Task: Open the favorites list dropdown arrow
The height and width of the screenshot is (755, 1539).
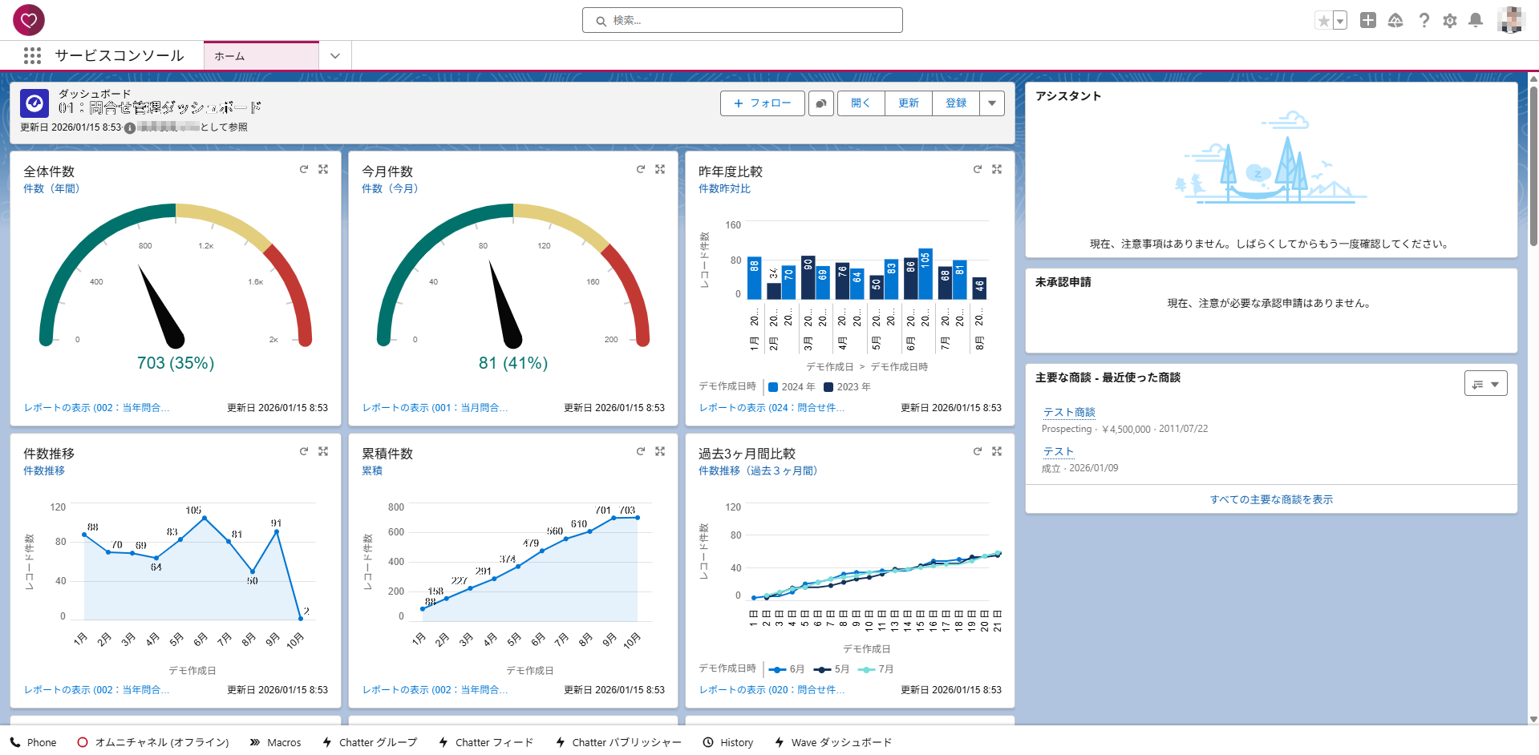Action: point(1340,21)
